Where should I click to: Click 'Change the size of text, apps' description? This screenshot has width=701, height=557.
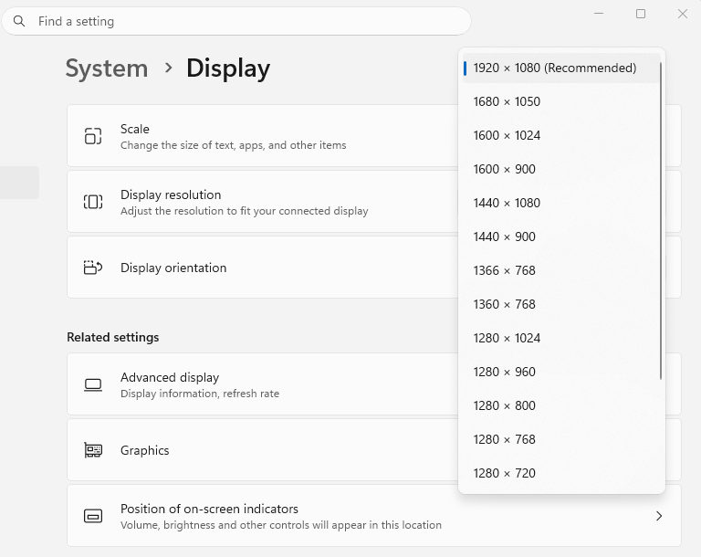click(234, 145)
